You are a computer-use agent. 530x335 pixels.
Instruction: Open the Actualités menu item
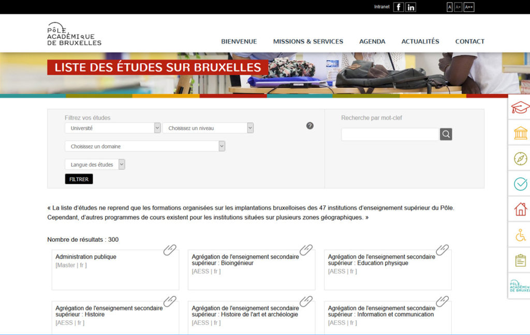[420, 41]
